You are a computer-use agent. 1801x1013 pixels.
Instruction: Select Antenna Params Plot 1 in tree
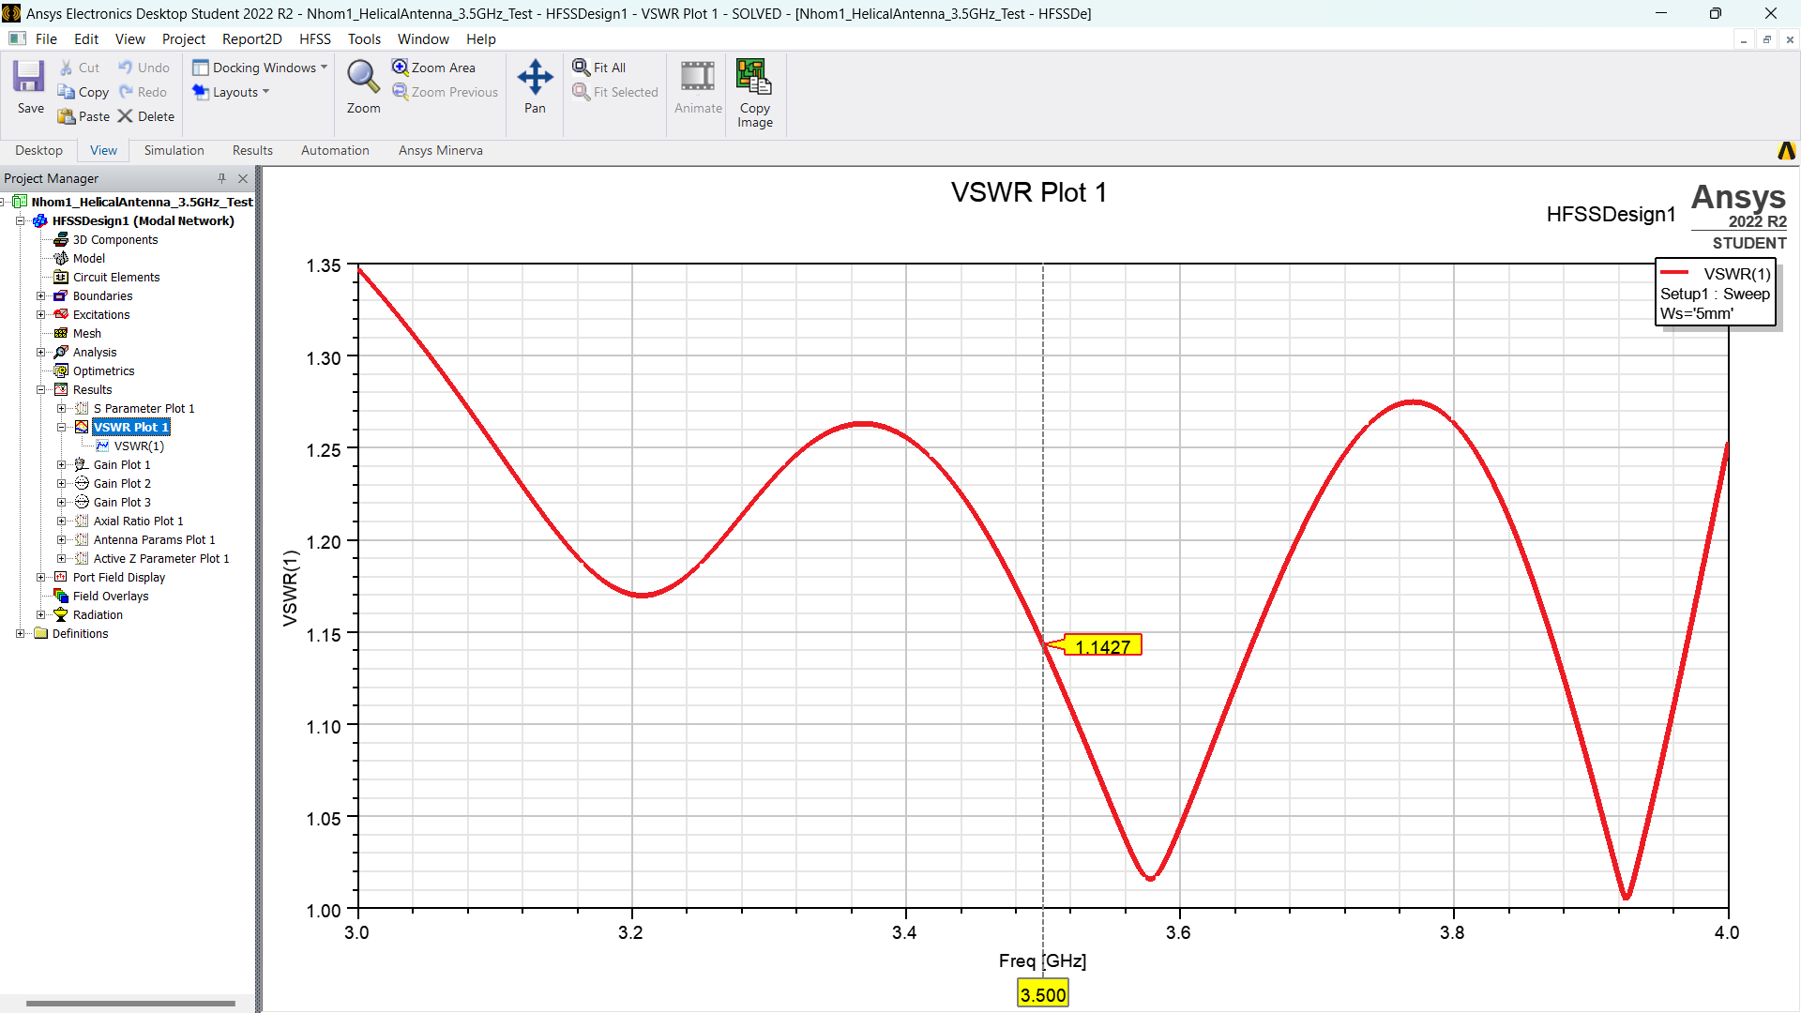[154, 539]
